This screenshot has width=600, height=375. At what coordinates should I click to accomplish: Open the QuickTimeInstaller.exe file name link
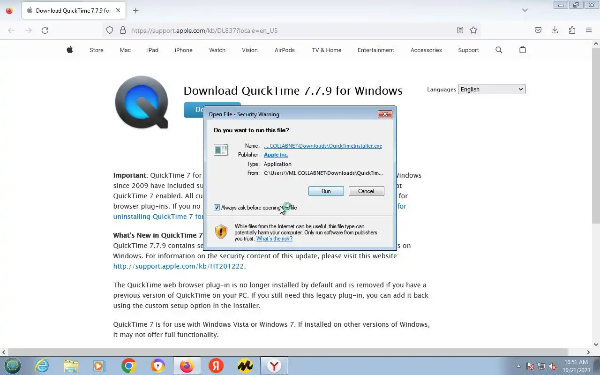click(x=323, y=146)
